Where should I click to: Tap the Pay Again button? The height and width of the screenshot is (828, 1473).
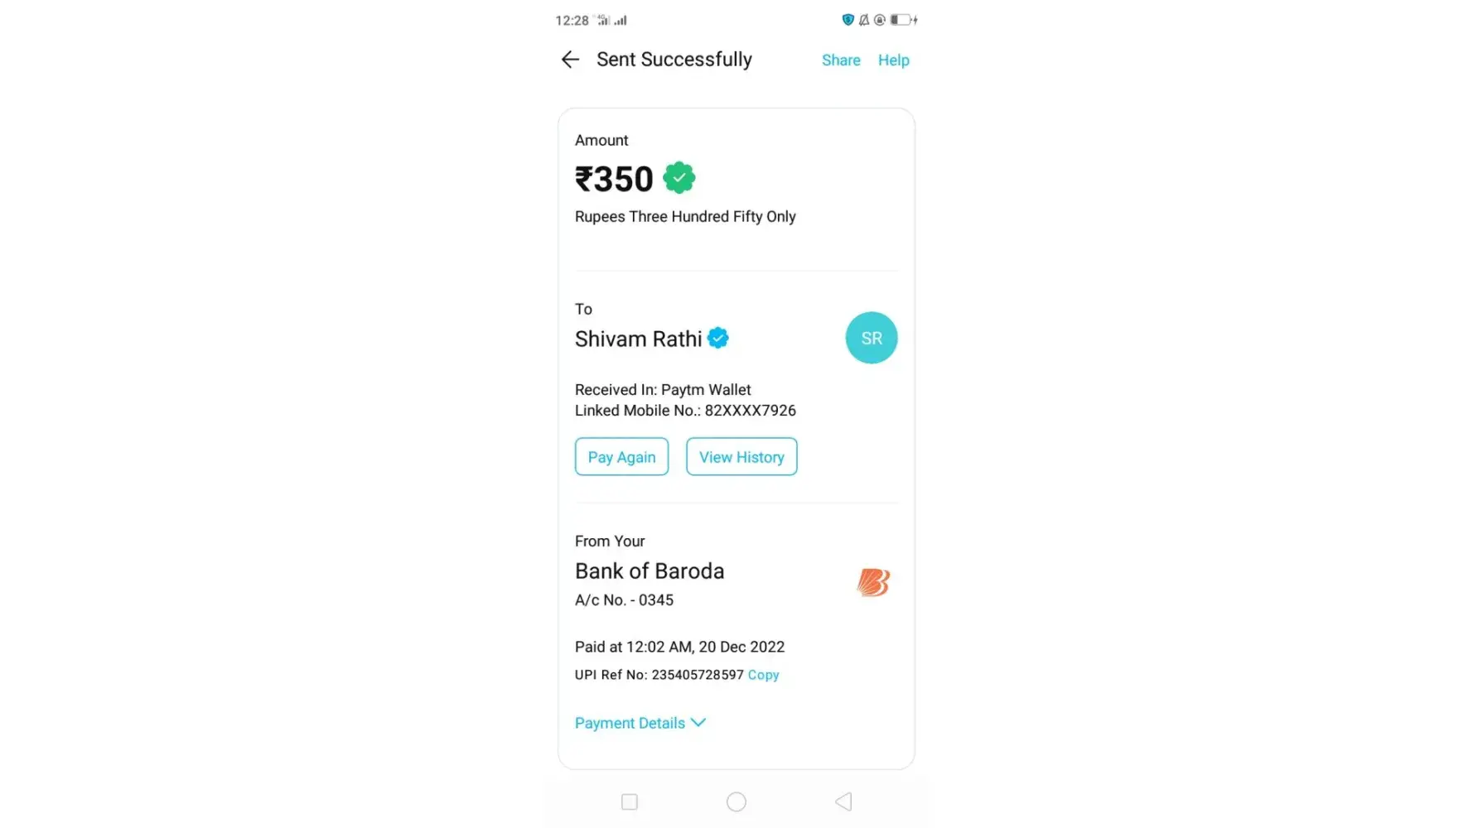coord(621,457)
